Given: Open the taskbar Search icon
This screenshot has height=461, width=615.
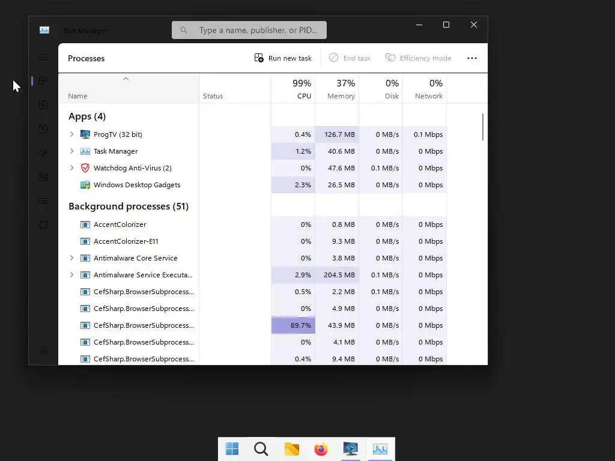Looking at the screenshot, I should (261, 449).
